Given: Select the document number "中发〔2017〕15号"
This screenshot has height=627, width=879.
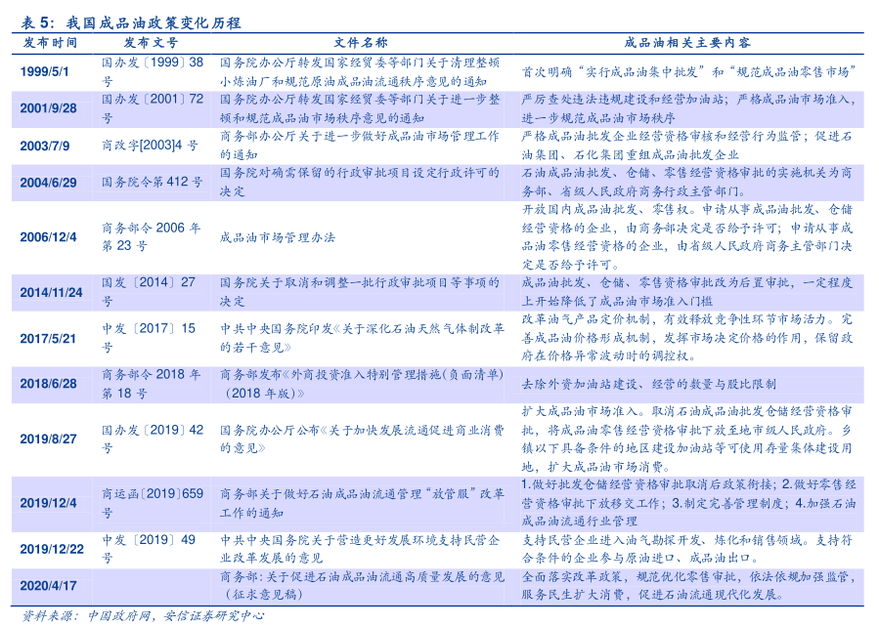Looking at the screenshot, I should click(149, 337).
